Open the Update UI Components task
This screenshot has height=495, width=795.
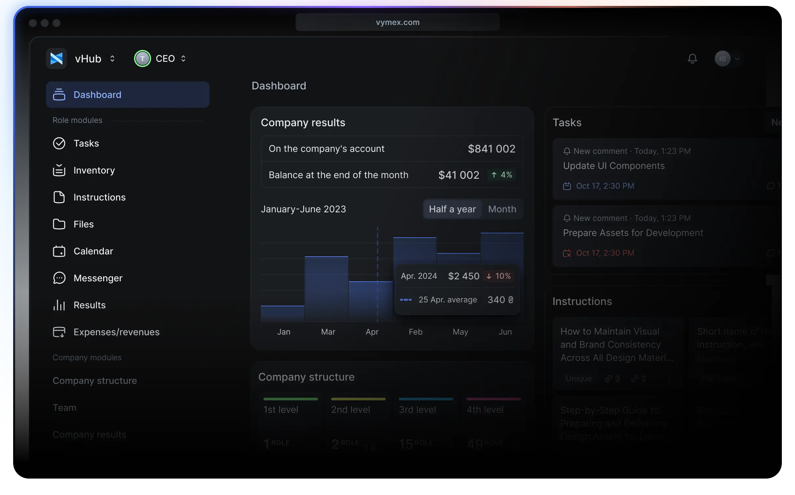pyautogui.click(x=614, y=166)
